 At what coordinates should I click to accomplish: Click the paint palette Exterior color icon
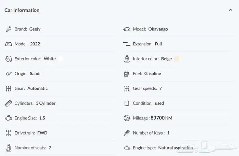[9, 59]
